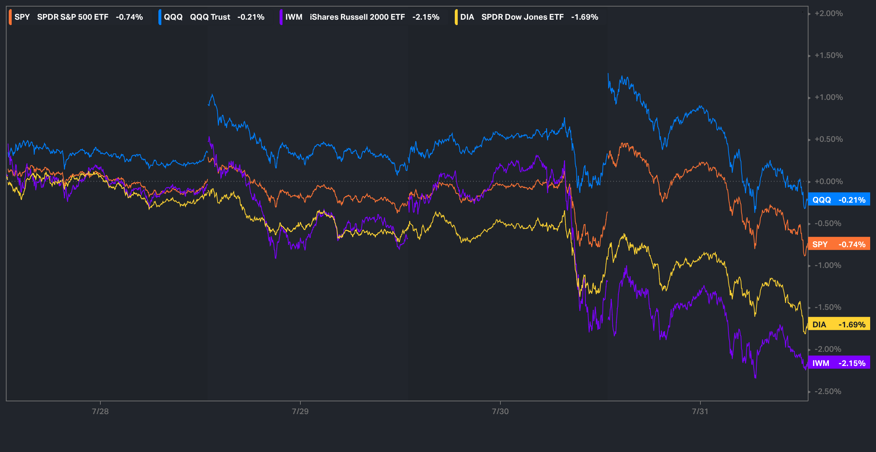Click the yellow DIA -1.69% price tag
This screenshot has width=876, height=452.
(839, 324)
